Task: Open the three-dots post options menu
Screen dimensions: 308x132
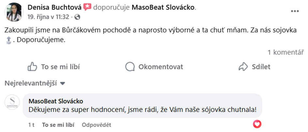Action: coord(295,11)
